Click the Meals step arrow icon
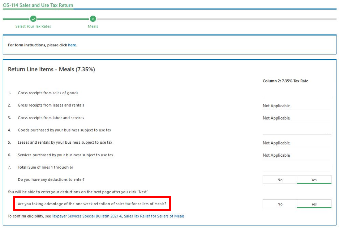The width and height of the screenshot is (339, 228). pos(93,19)
